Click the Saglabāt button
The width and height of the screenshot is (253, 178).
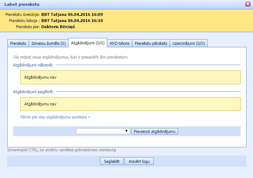click(112, 161)
